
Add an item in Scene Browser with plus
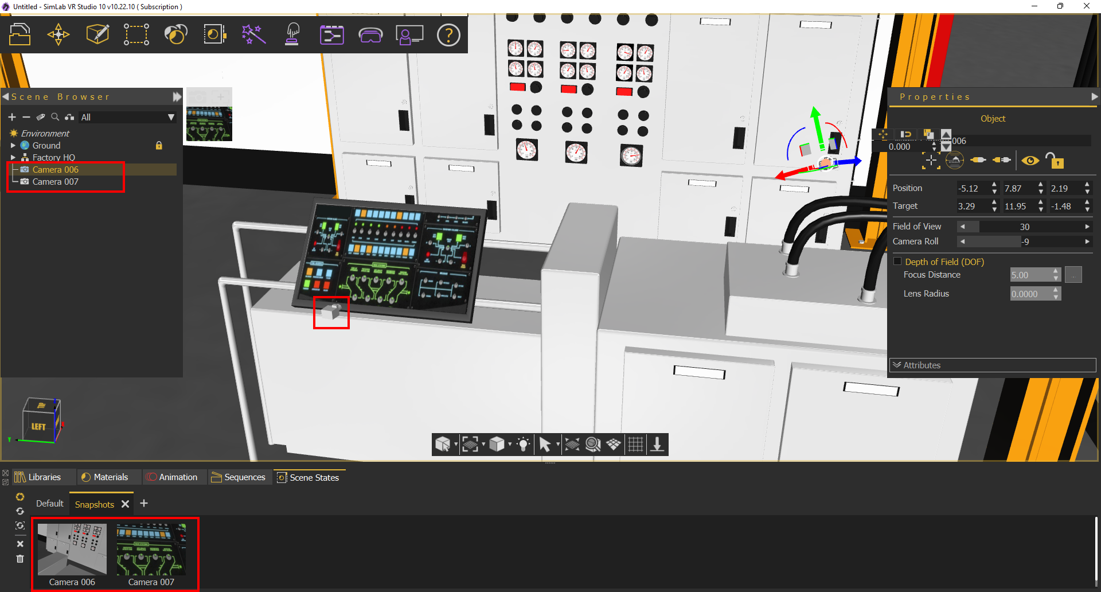(12, 117)
